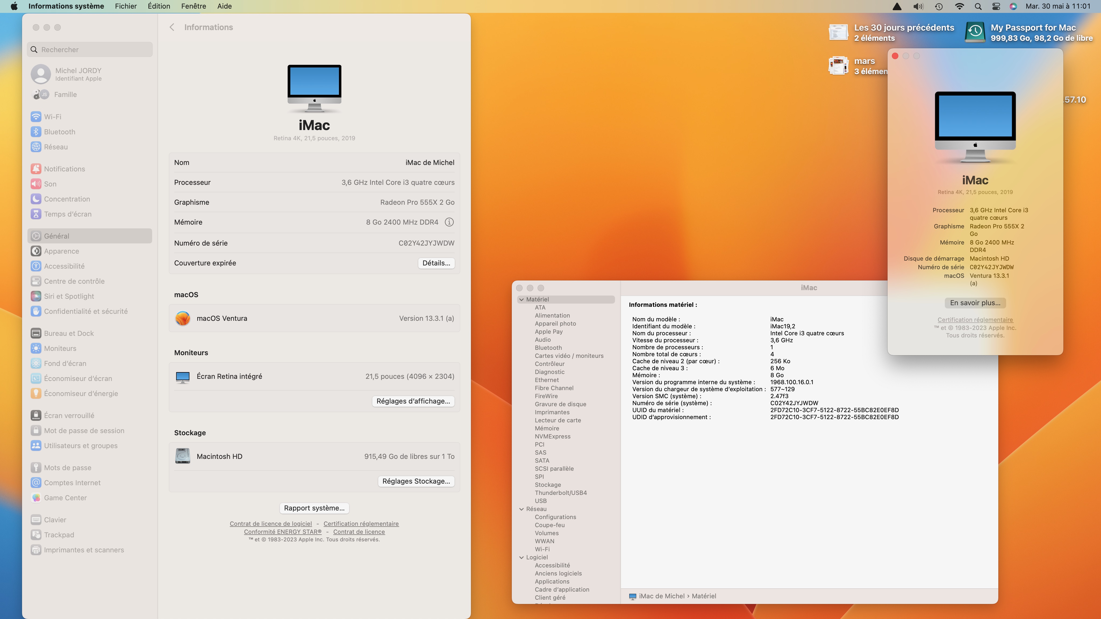Open Conformité ENERGY STAR link
1101x619 pixels.
283,532
